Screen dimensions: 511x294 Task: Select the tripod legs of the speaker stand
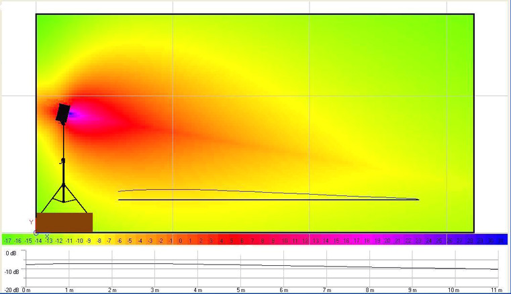click(x=64, y=194)
